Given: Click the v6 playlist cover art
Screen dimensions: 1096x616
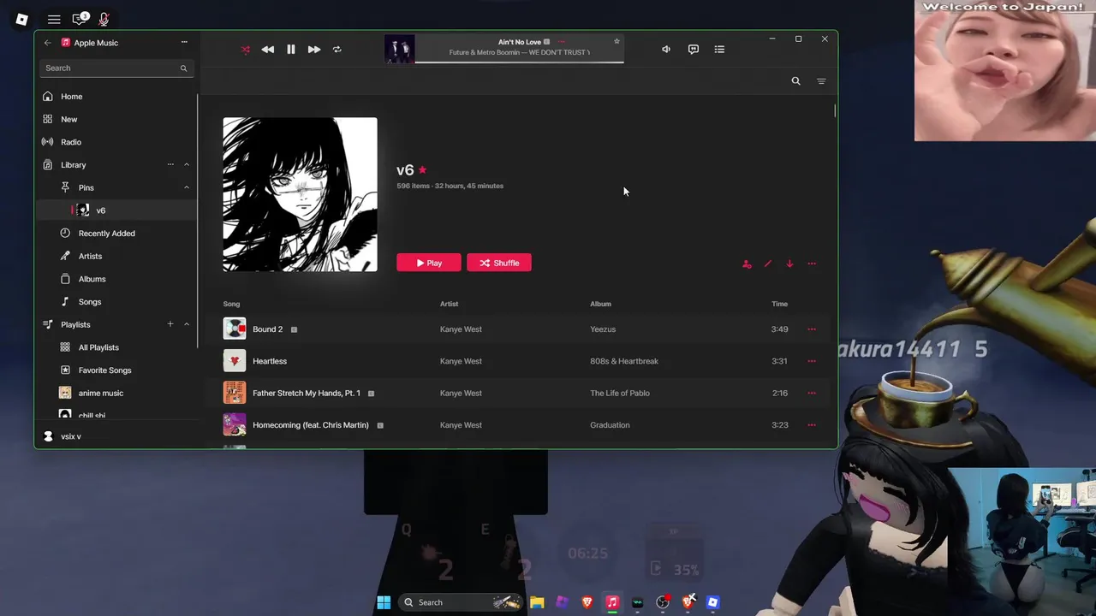Looking at the screenshot, I should 300,194.
